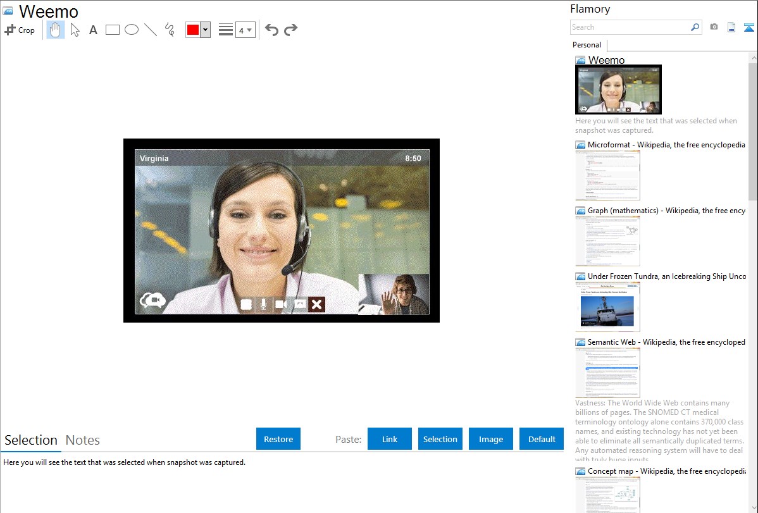This screenshot has height=513, width=758.
Task: Pick the ellipse shape tool
Action: click(132, 30)
